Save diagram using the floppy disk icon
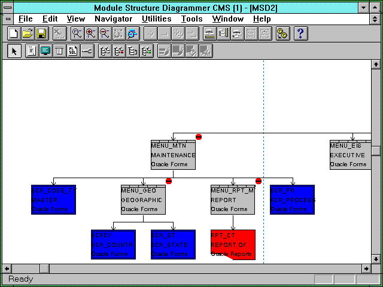 (x=41, y=33)
